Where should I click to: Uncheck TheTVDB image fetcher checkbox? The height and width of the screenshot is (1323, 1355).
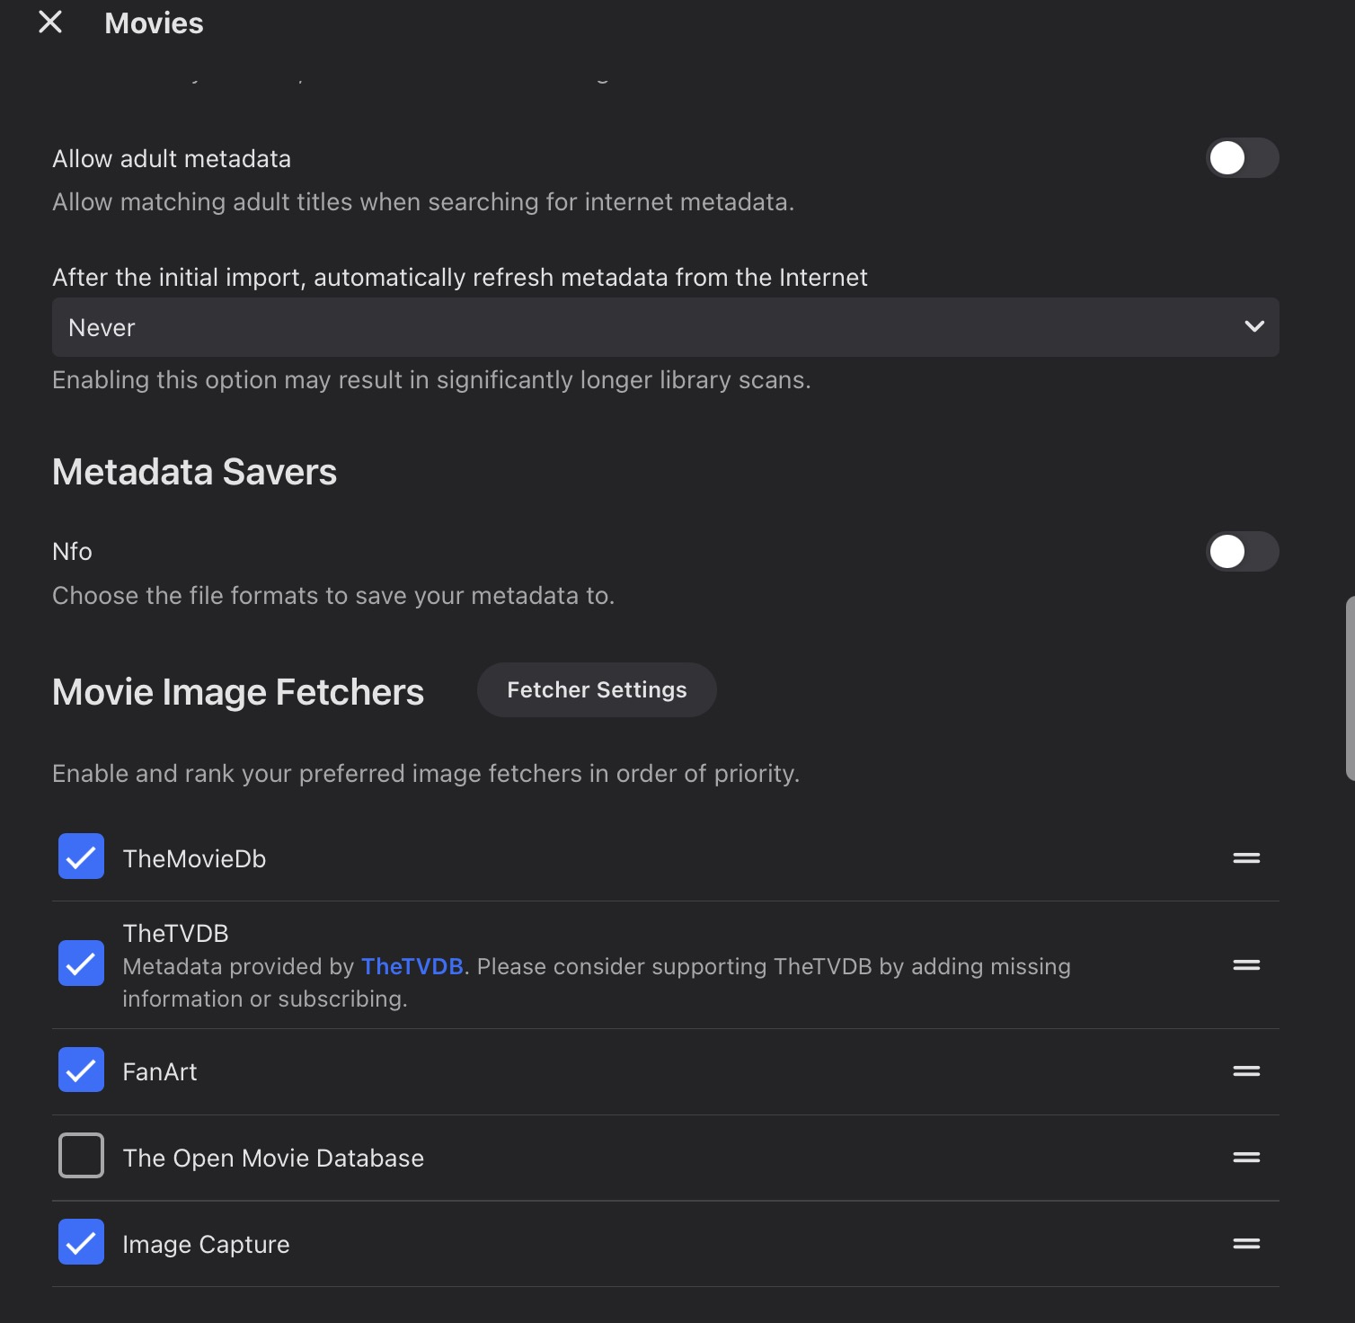coord(81,963)
